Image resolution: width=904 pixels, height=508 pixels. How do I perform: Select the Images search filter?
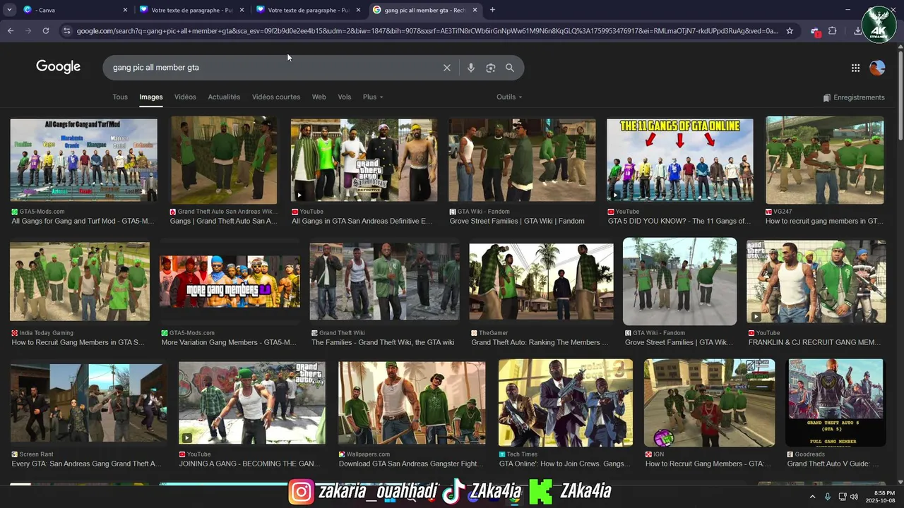pos(150,97)
